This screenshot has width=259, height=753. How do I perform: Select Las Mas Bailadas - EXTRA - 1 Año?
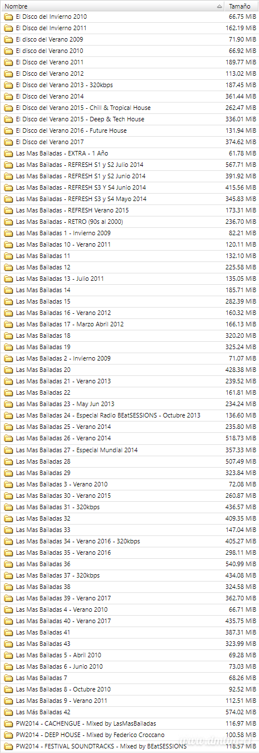click(129, 153)
